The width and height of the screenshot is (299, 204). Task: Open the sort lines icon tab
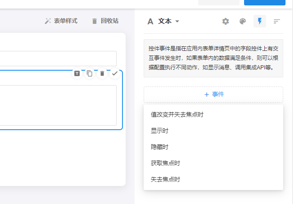point(277,21)
